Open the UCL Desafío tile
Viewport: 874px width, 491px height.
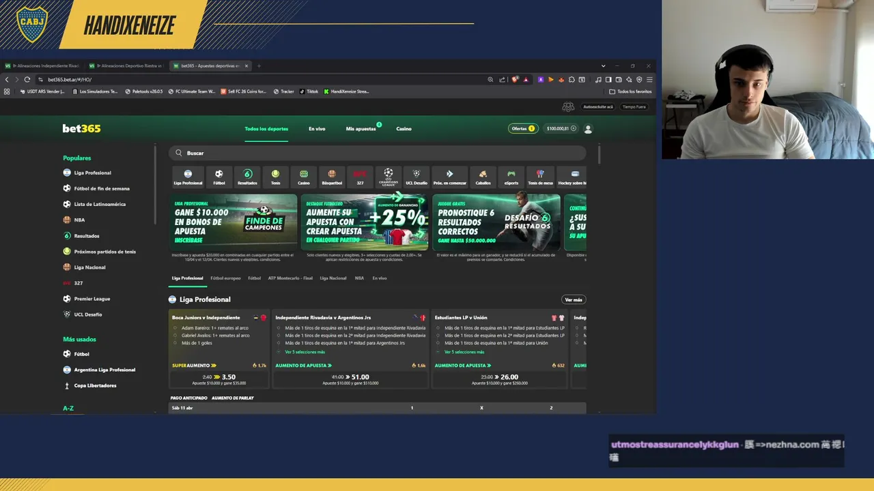[x=417, y=177]
